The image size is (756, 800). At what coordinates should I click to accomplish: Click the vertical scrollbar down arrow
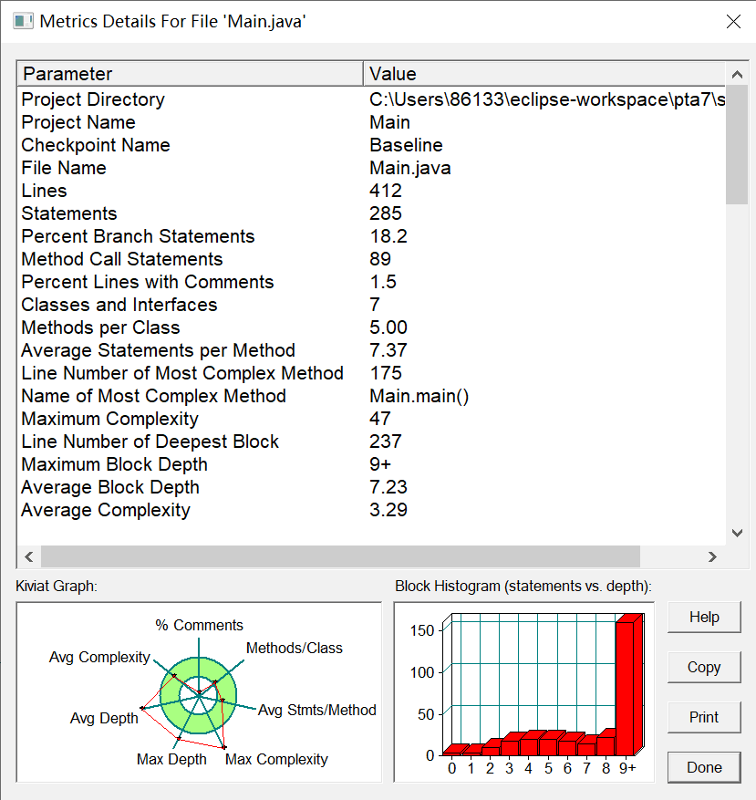(737, 533)
